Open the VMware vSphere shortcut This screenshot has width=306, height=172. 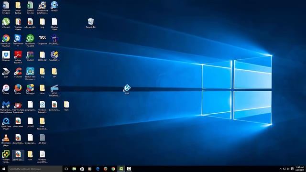(6, 157)
